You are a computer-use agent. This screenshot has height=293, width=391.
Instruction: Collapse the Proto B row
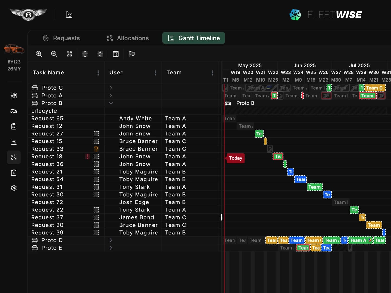tap(111, 103)
